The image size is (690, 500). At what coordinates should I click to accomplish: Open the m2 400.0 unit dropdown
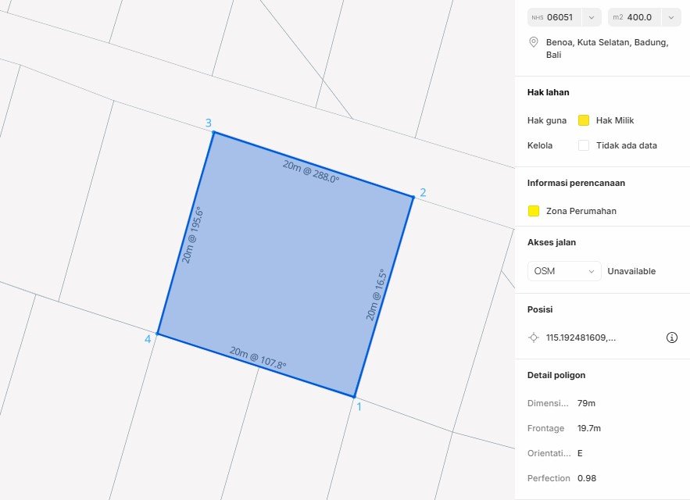(670, 16)
